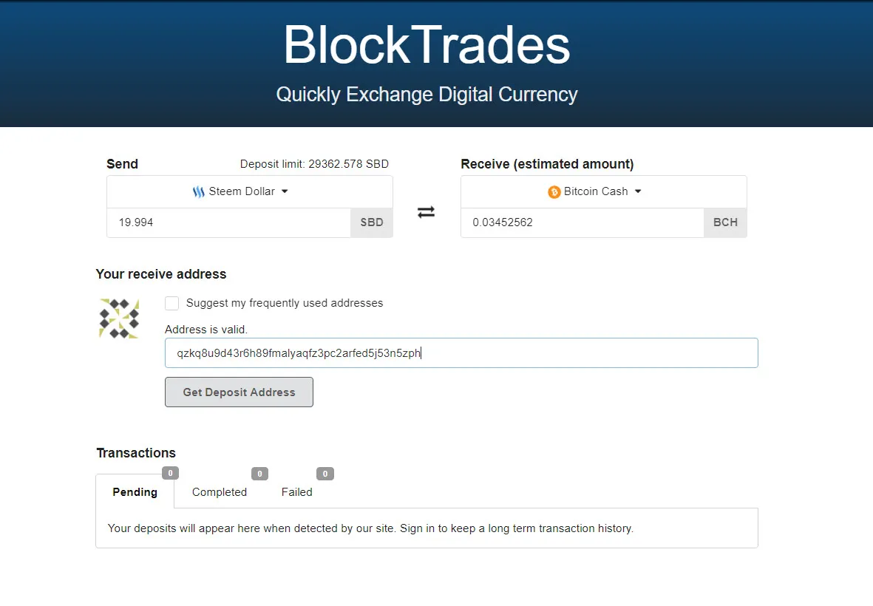Click the Steem logo icon in Send selector

pos(199,192)
